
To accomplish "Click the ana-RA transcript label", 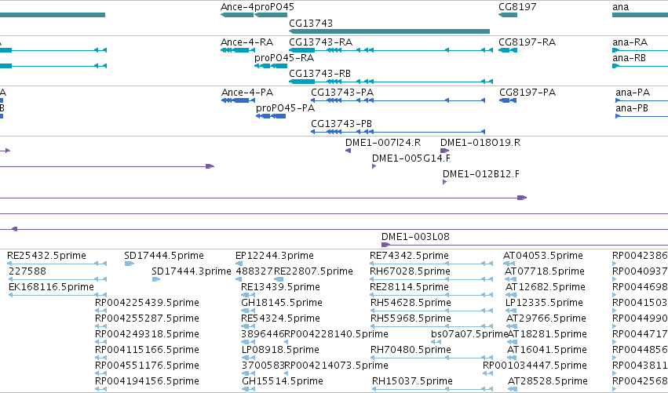I will [630, 42].
